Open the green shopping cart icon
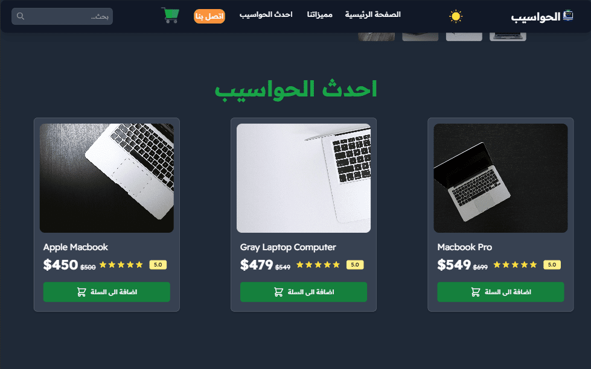 coord(170,16)
